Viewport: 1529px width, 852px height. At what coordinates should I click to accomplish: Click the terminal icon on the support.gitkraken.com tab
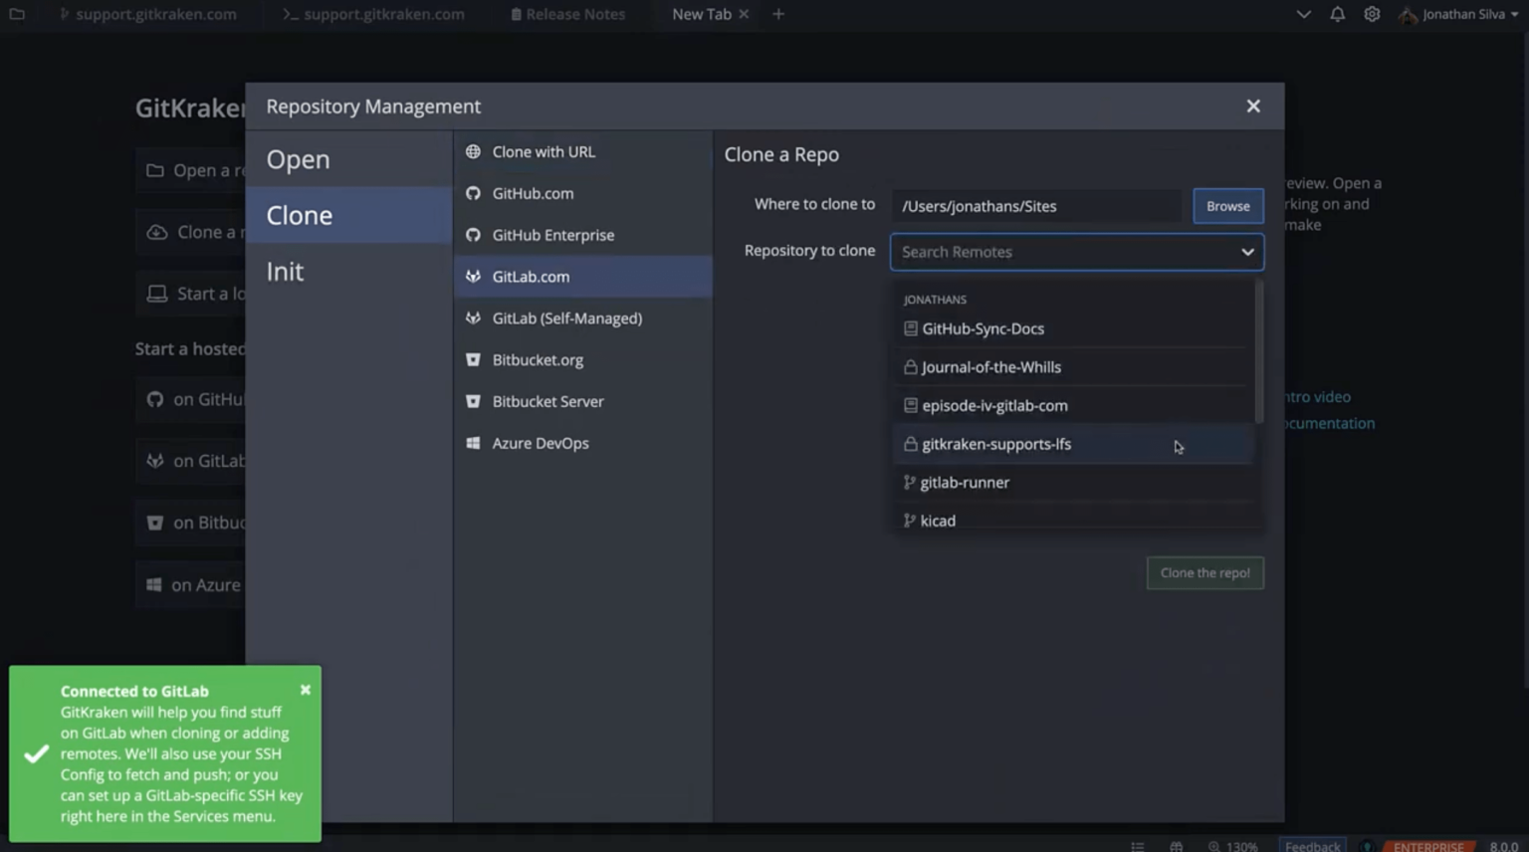pos(290,14)
